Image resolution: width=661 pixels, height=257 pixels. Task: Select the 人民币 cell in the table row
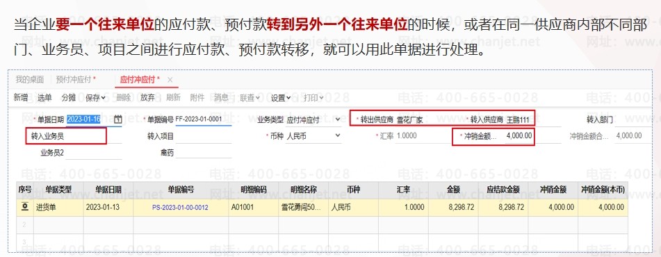[353, 207]
